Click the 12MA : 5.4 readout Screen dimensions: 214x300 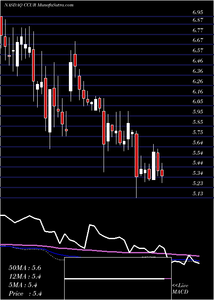[25, 276]
